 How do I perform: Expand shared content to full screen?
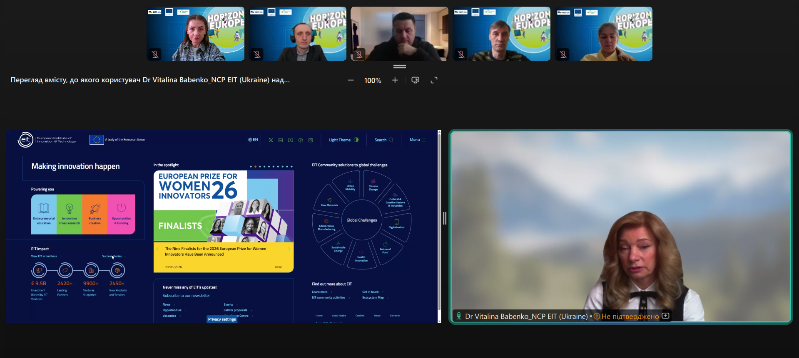(x=434, y=80)
